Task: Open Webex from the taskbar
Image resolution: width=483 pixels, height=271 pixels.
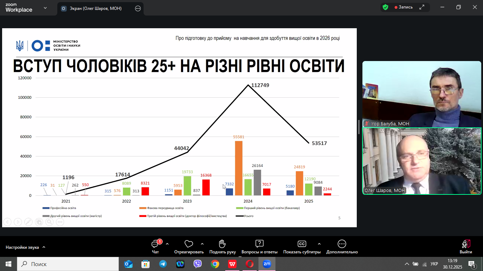Action: 180,264
